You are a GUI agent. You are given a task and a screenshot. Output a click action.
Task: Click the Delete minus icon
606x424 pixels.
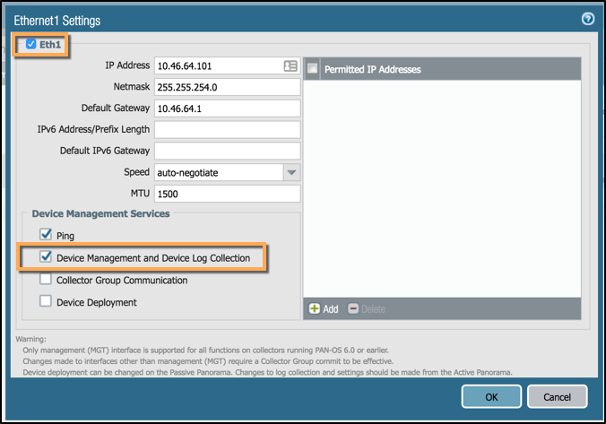point(353,308)
